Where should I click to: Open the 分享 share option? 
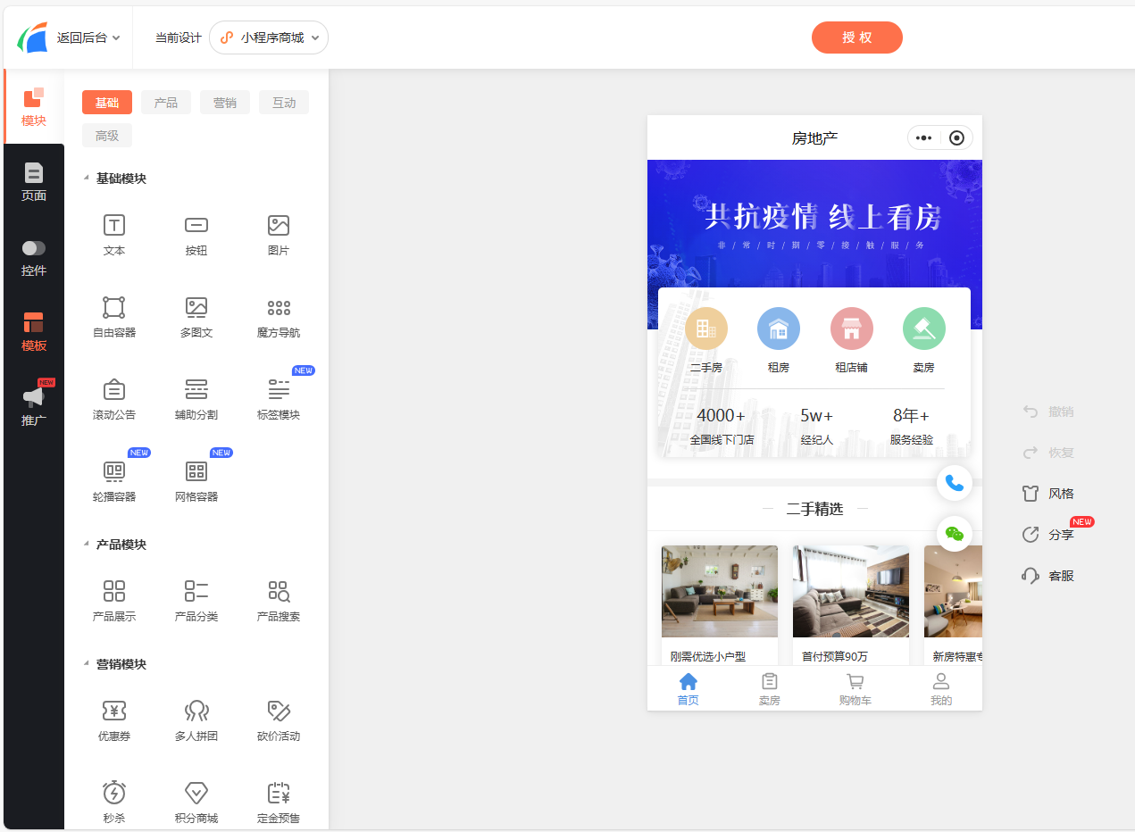(1048, 535)
